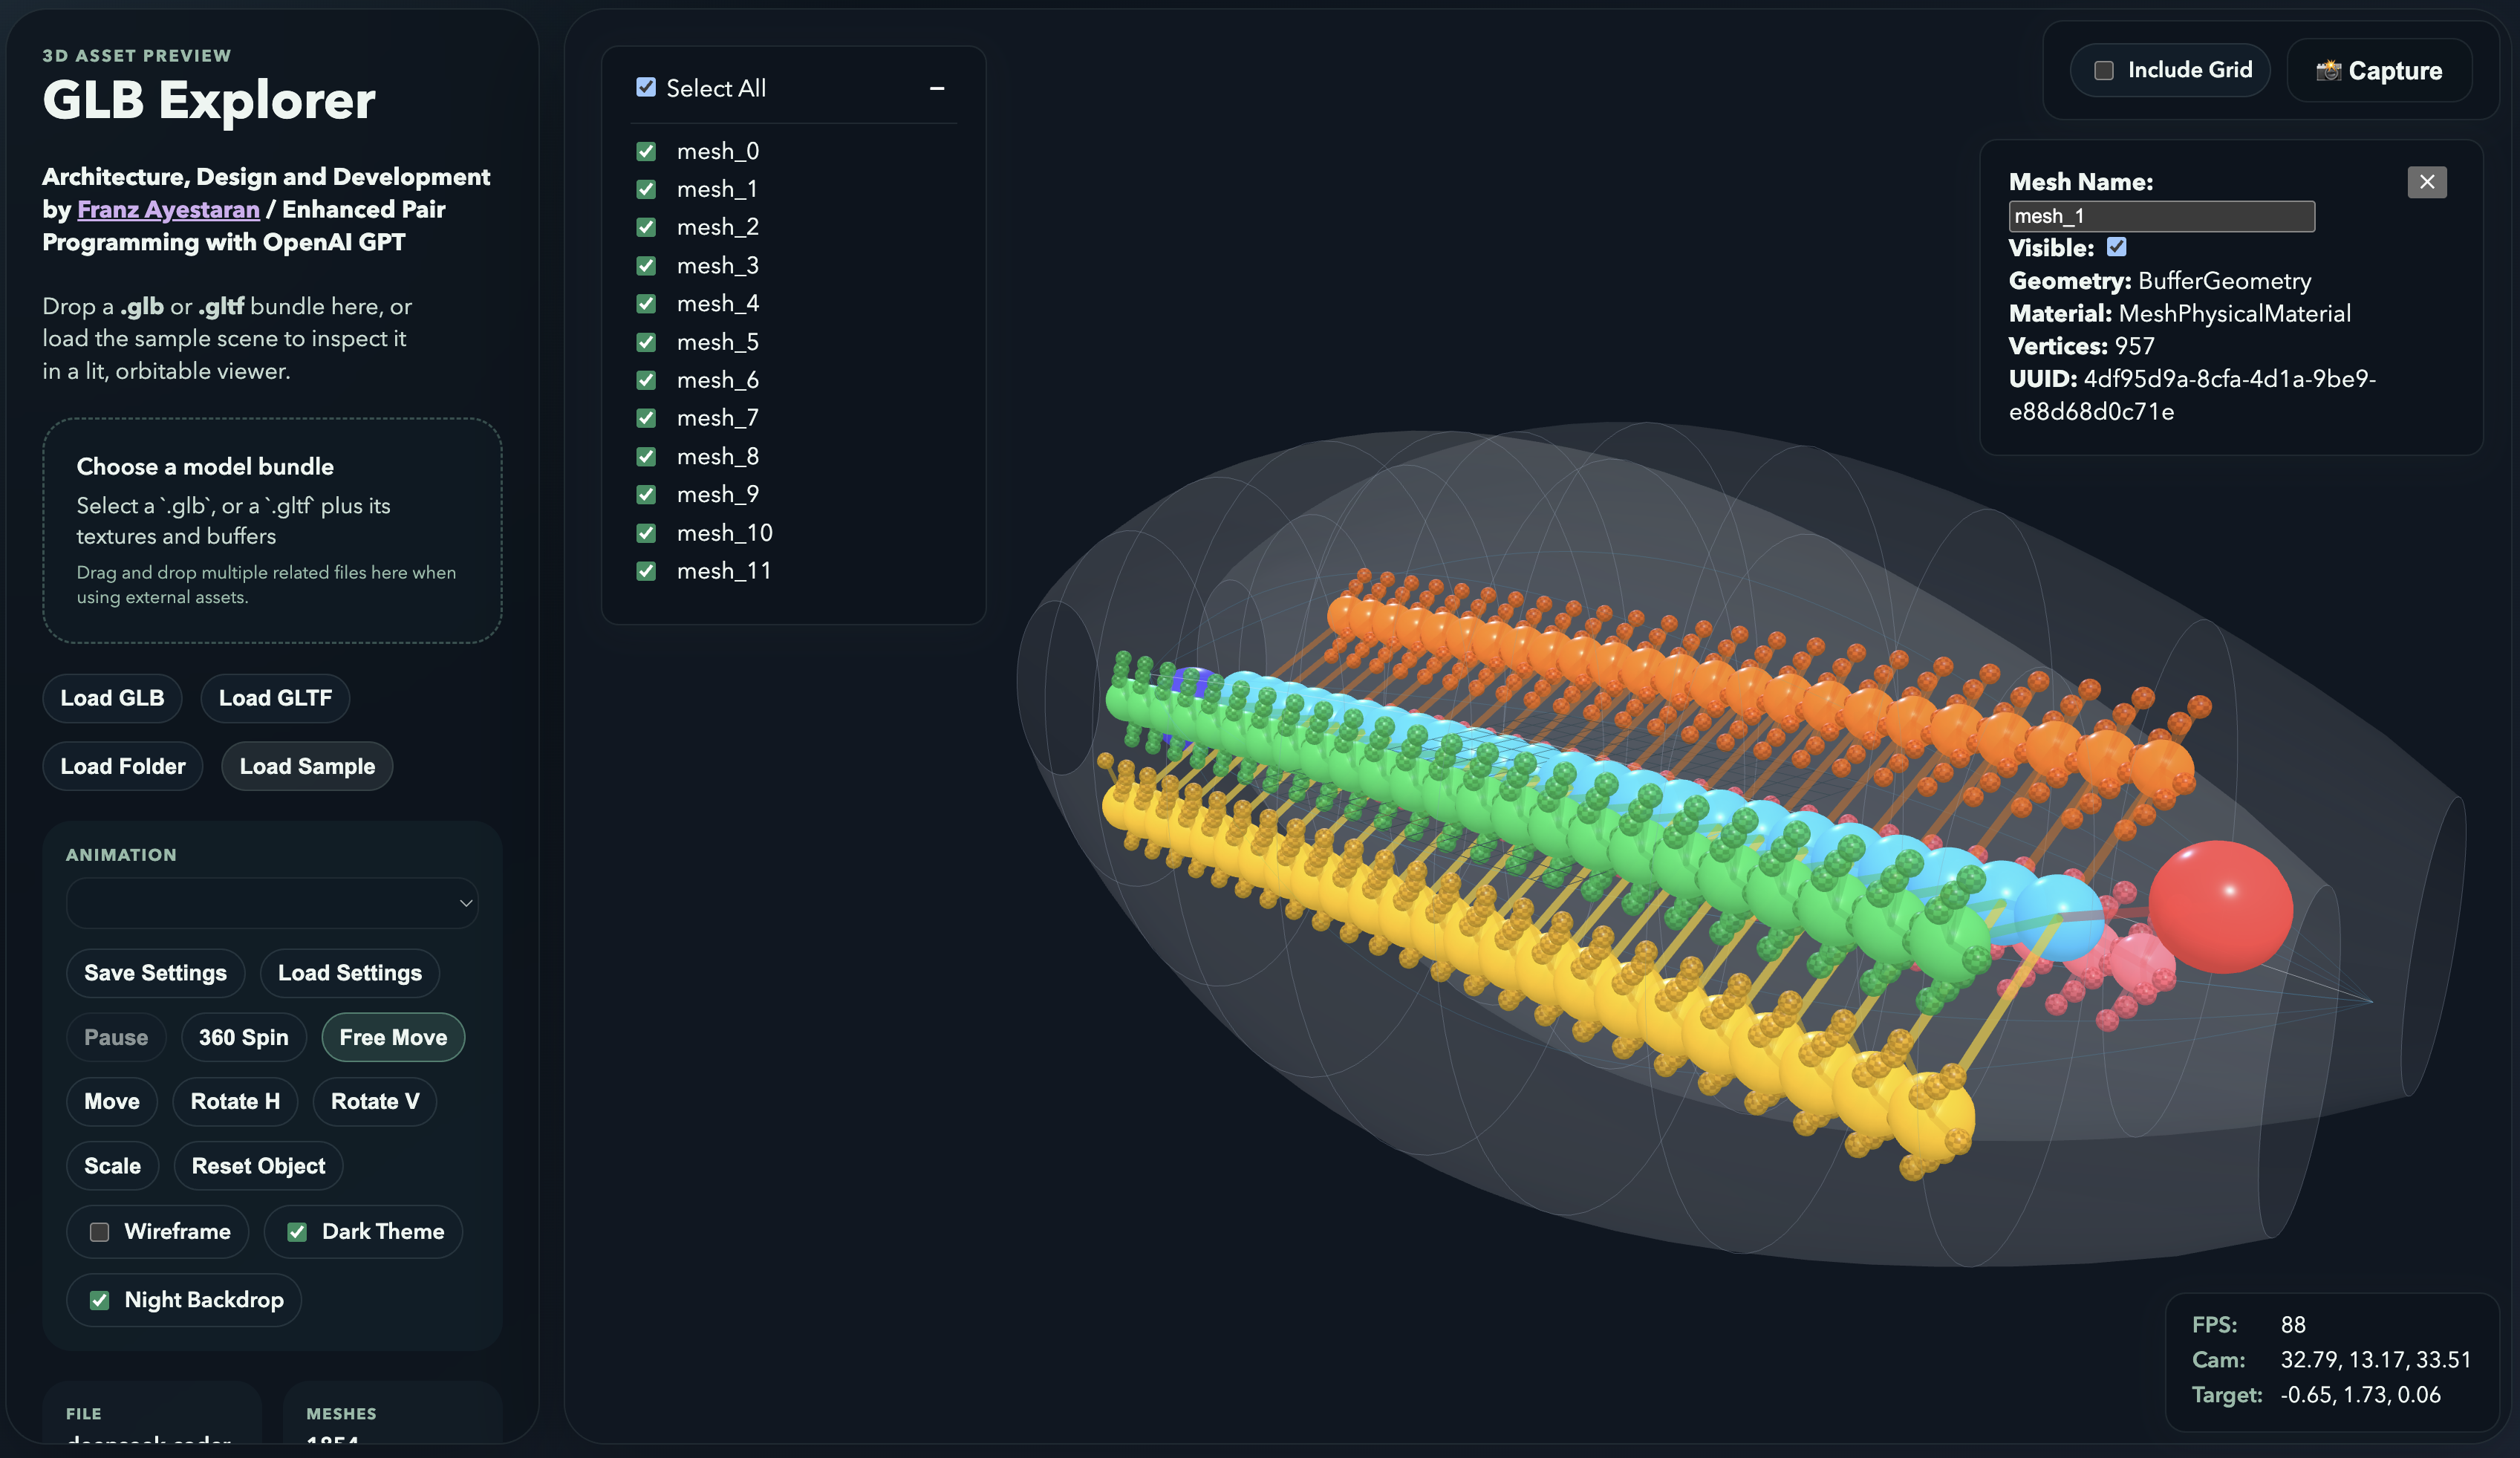Enable the Wireframe option

tap(99, 1232)
